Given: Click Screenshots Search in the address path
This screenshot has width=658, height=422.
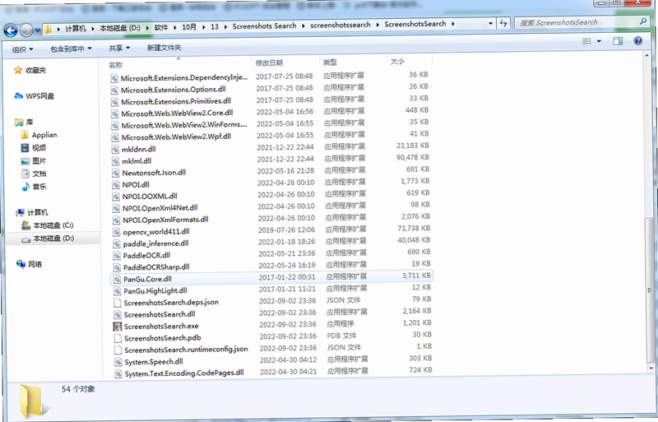Looking at the screenshot, I should pos(264,26).
